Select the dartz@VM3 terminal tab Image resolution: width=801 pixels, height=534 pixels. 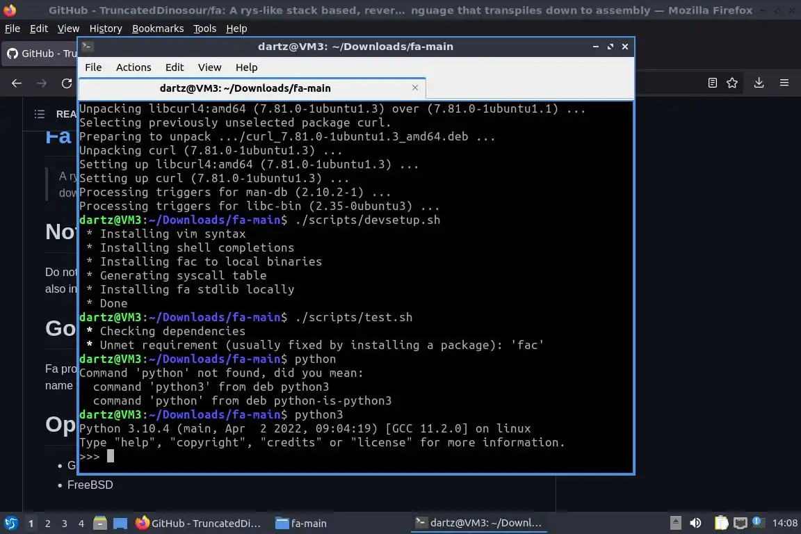coord(252,88)
